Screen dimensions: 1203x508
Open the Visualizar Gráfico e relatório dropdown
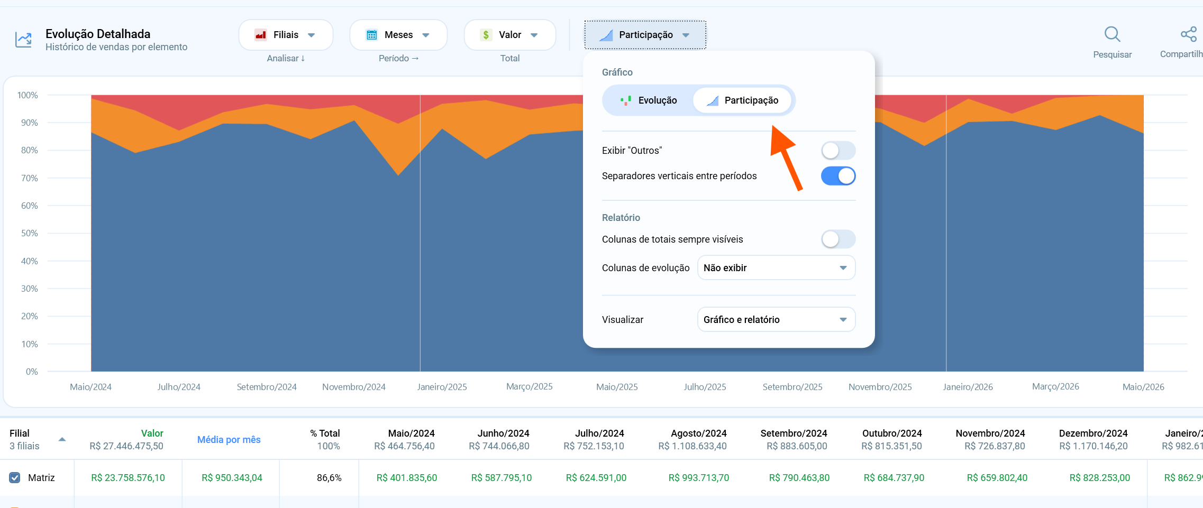(776, 320)
